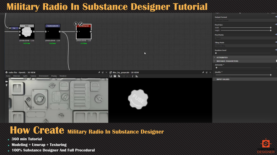The height and width of the screenshot is (155, 277).
Task: Select the small Trs node
Action: [x=14, y=28]
